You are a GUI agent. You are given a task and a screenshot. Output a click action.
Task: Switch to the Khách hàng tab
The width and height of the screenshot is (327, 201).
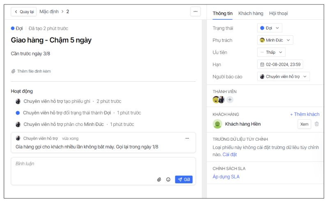point(251,14)
